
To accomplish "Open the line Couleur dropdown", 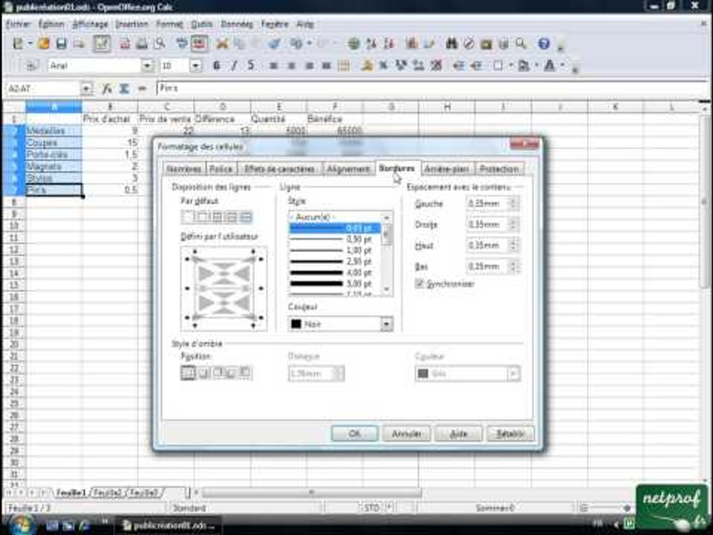I will click(x=386, y=324).
